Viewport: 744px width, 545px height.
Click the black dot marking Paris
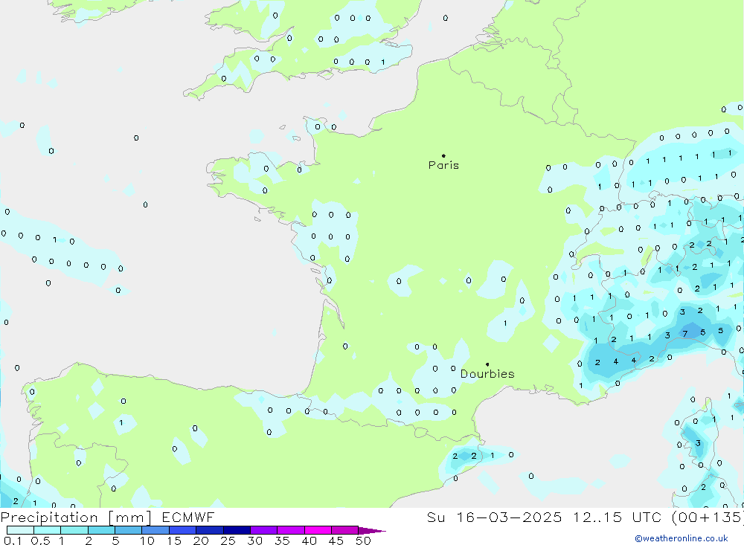click(x=443, y=155)
